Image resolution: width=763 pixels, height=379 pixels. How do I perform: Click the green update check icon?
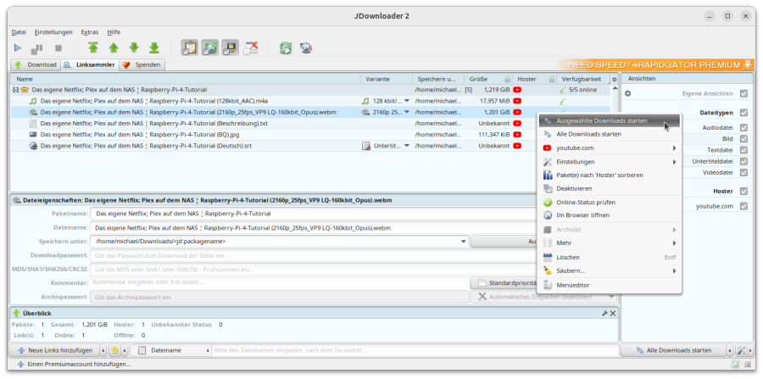coord(286,47)
